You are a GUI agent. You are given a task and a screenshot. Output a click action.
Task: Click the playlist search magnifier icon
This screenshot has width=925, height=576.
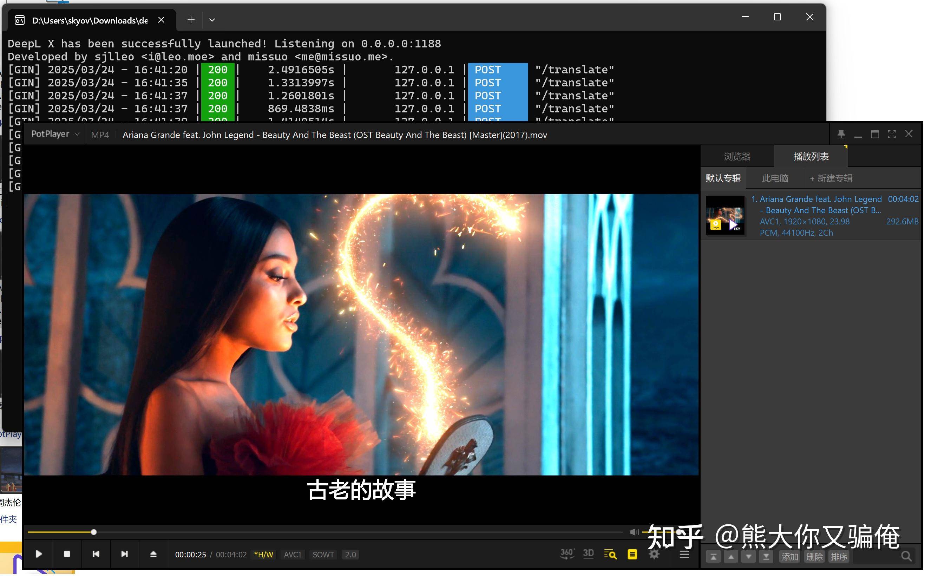click(906, 557)
